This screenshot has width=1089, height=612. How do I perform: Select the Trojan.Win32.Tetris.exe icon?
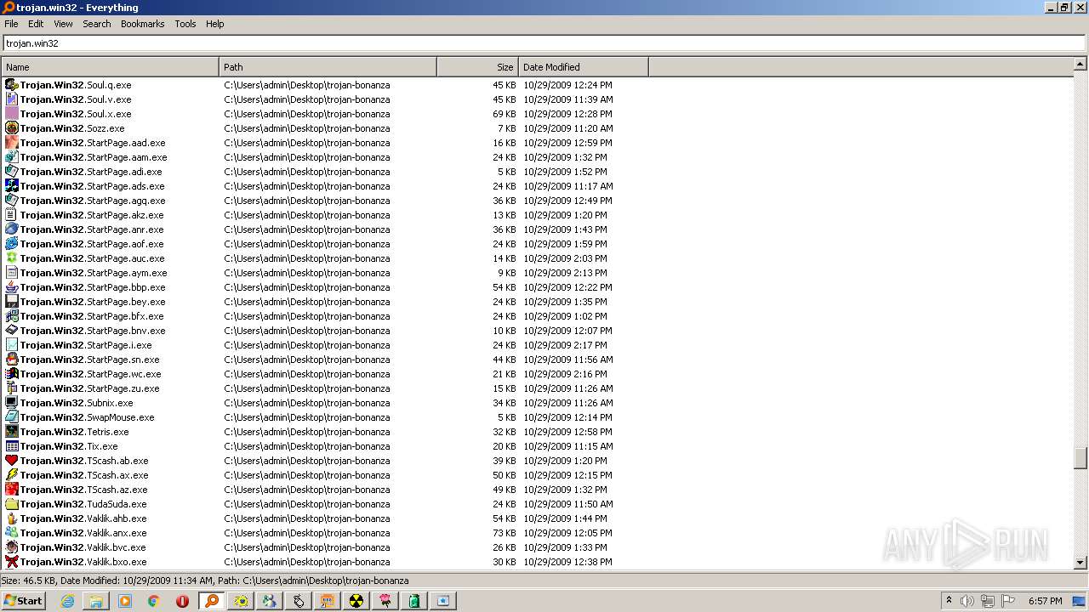click(x=12, y=432)
